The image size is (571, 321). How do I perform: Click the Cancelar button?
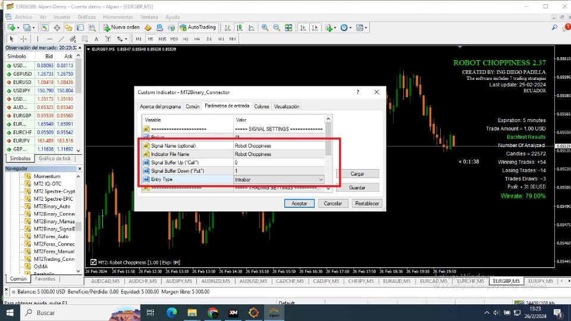pos(333,203)
